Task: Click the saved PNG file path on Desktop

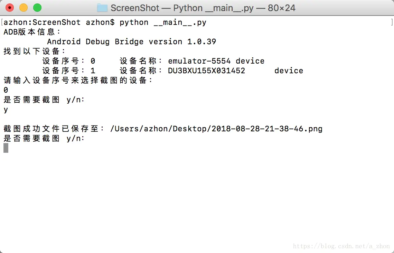Action: [x=216, y=129]
